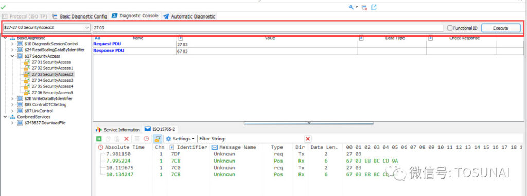Click the green checkmark icon at top left
This screenshot has width=527, height=196.
tap(4, 7)
